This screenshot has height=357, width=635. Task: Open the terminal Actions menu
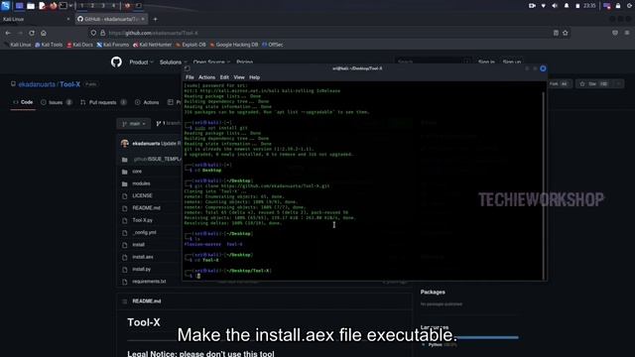point(206,77)
